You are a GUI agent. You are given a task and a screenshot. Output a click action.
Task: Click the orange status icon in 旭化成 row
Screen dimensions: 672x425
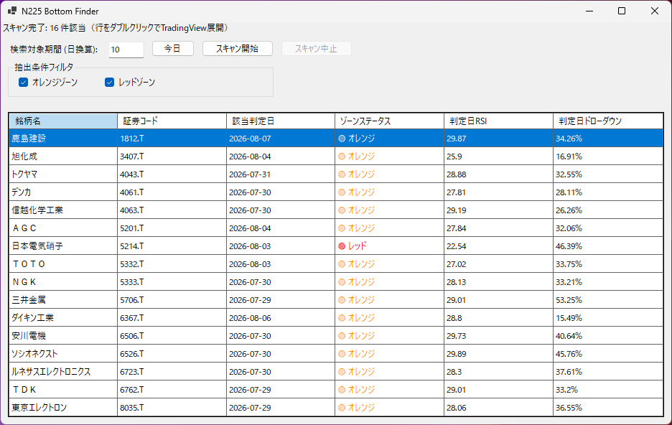point(342,157)
